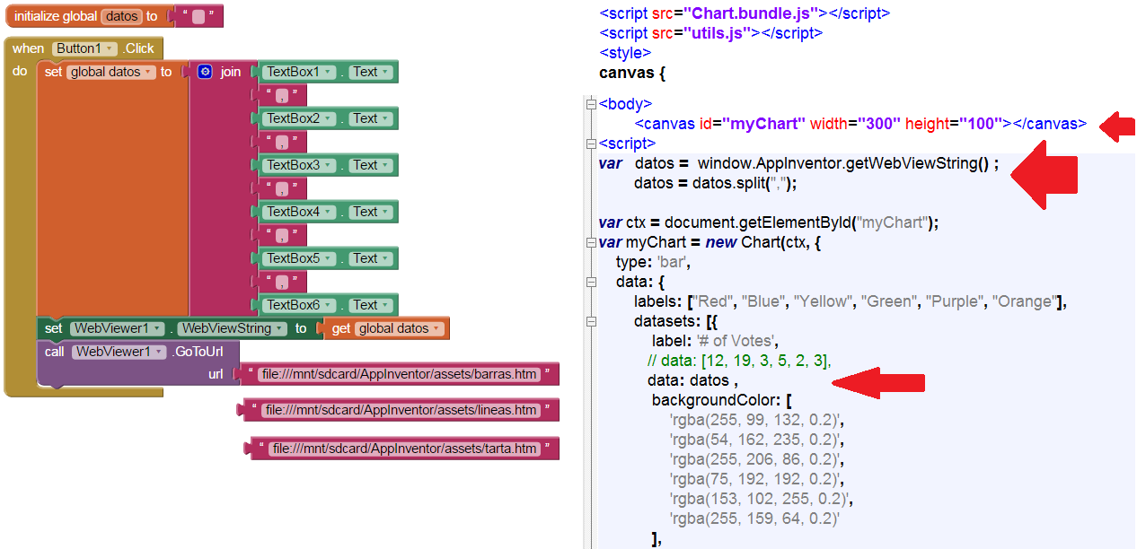This screenshot has height=549, width=1137.
Task: Select the barras.htm URL text block
Action: tap(399, 373)
